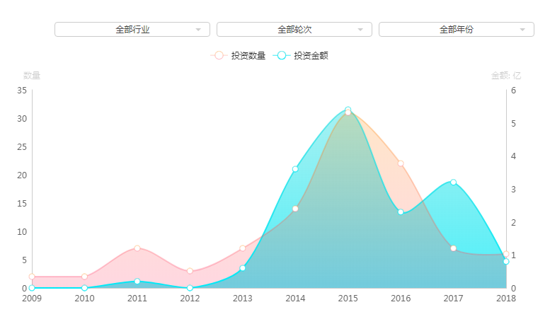Screen dimensions: 550x324
Task: Select the 2016 投资数量 data point
Action: pyautogui.click(x=401, y=163)
